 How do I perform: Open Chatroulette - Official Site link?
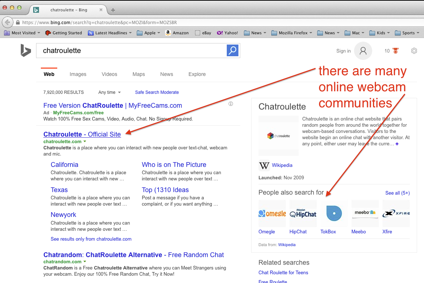(x=82, y=134)
